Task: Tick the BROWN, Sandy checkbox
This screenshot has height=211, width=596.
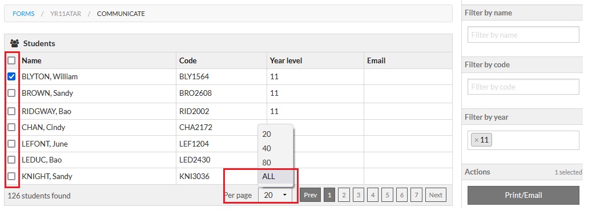Action: (x=11, y=93)
